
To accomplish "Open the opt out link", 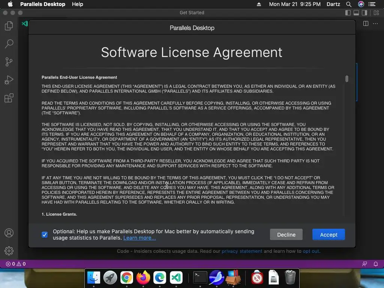I will click(311, 251).
